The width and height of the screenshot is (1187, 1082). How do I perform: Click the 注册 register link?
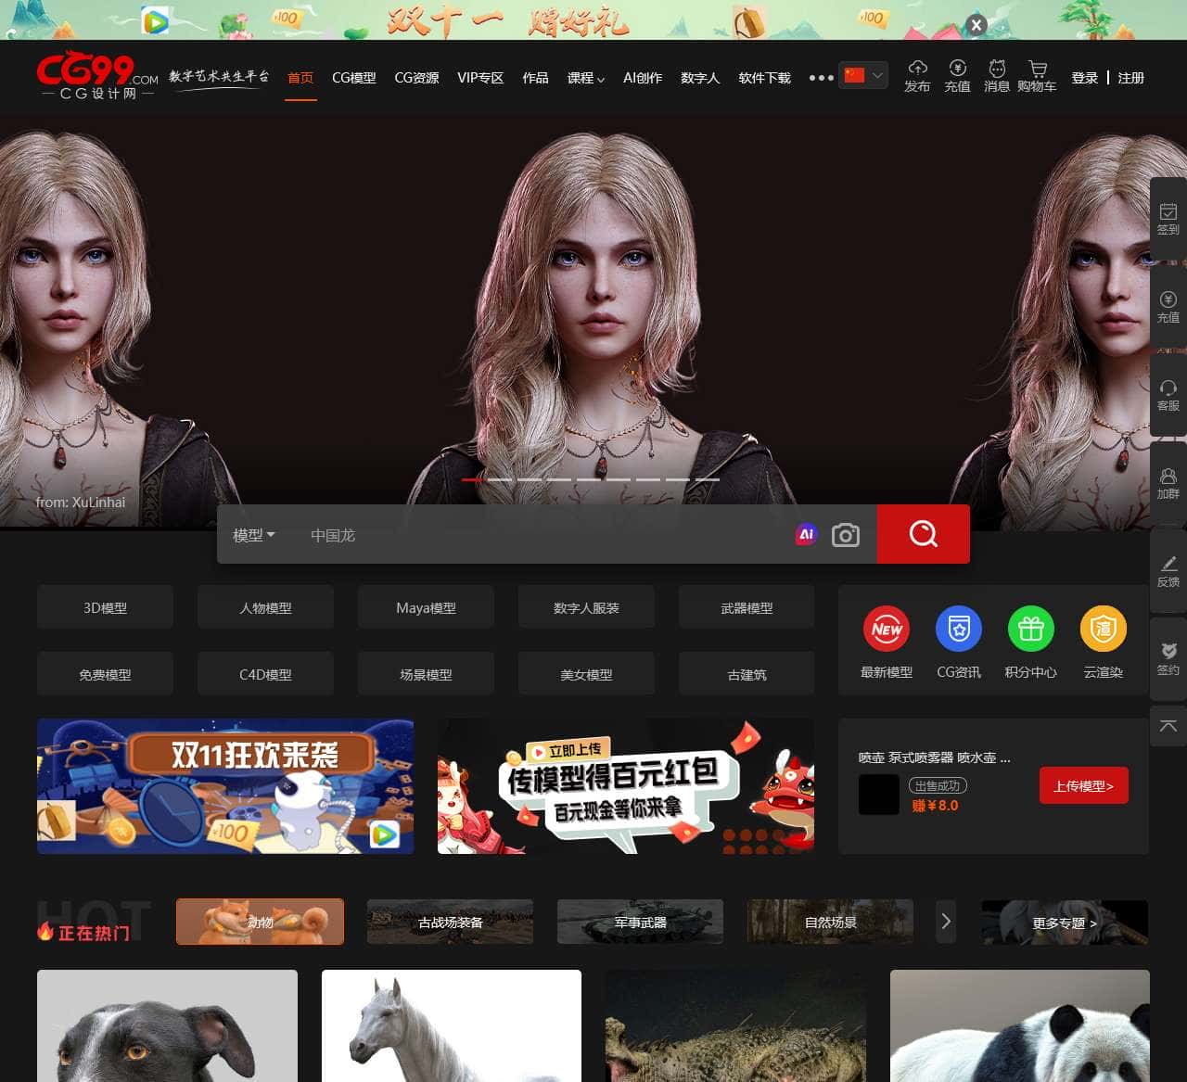(1130, 78)
